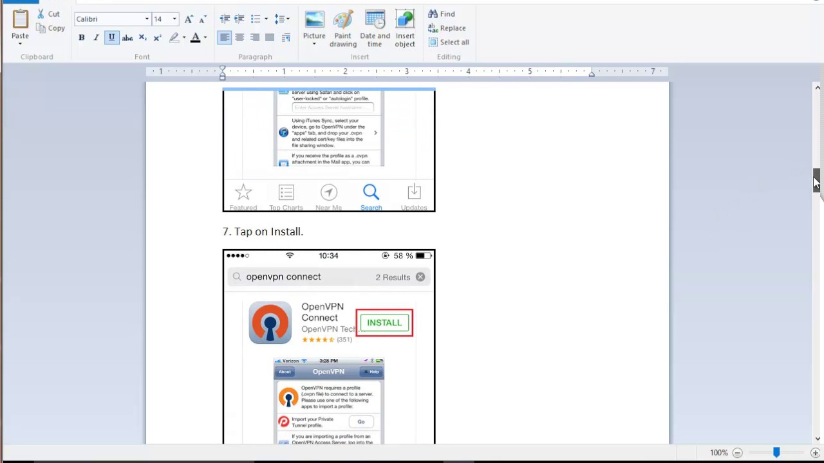
Task: Click the 'openvpn connect' search text in the image
Action: 283,277
